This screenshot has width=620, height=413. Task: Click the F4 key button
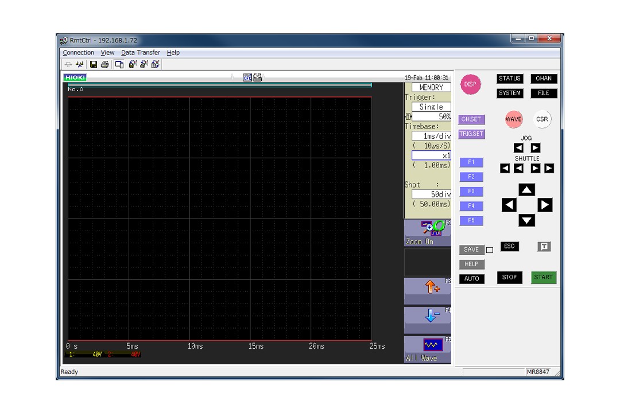(471, 206)
